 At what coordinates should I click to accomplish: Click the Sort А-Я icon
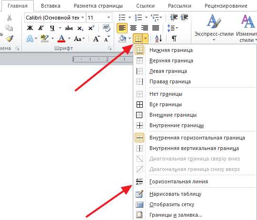(x=158, y=39)
